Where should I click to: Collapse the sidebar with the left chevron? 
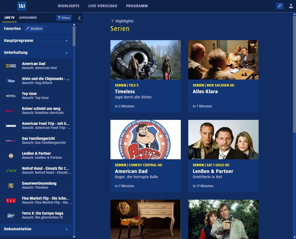79,18
